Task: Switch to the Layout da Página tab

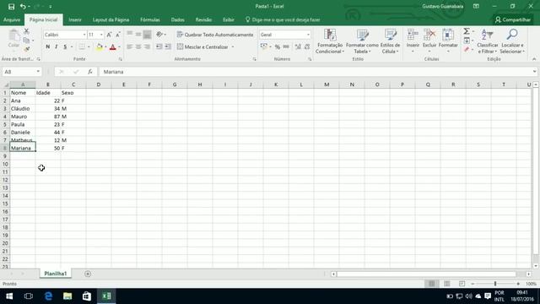Action: pyautogui.click(x=111, y=20)
